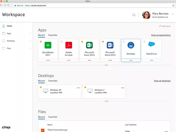Select the Recent tab under Apps
Viewport: 176px width, 132px height.
pyautogui.click(x=41, y=35)
